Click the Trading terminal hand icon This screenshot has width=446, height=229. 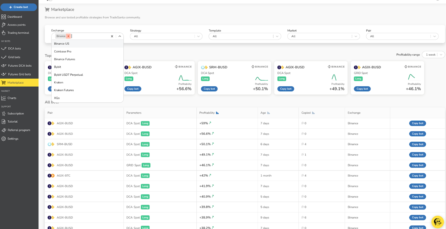click(x=3, y=33)
